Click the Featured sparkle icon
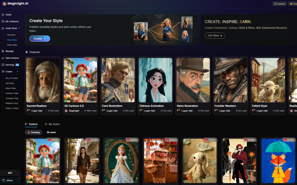 pos(27,52)
